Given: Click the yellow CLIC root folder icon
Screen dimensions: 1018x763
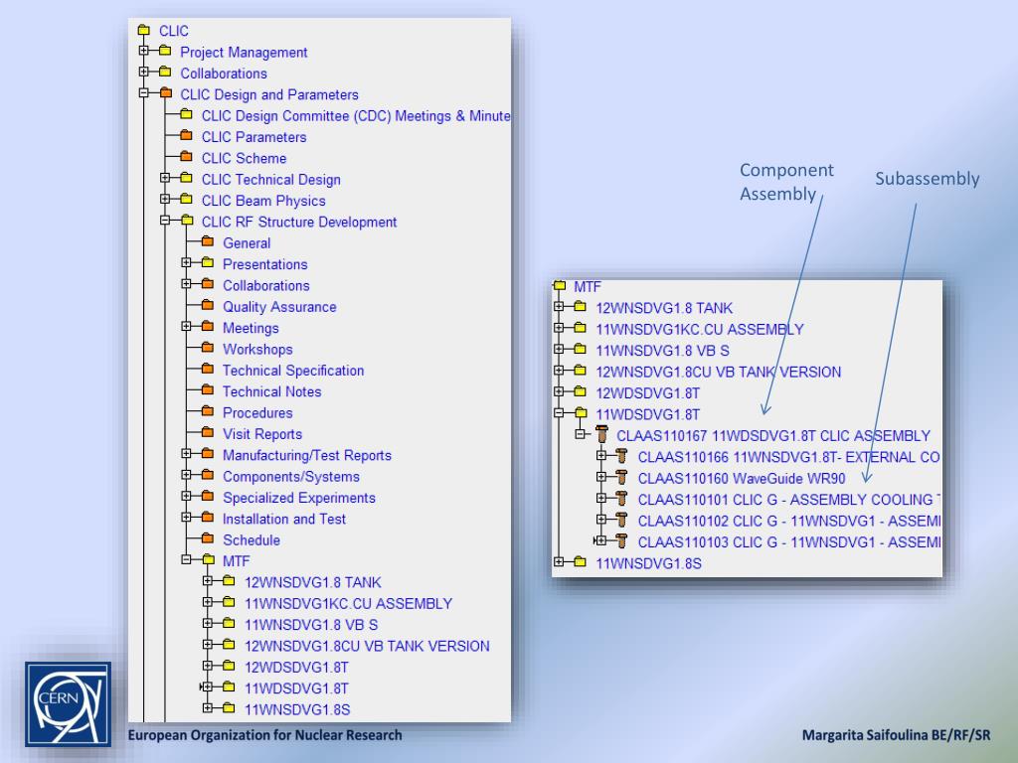Looking at the screenshot, I should (x=143, y=31).
